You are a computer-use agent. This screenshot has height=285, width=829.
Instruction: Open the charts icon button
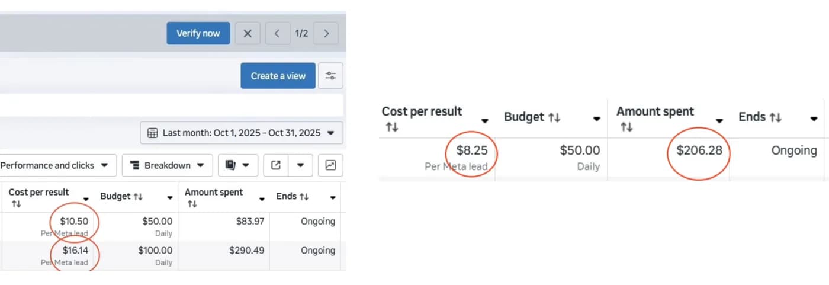coord(330,165)
